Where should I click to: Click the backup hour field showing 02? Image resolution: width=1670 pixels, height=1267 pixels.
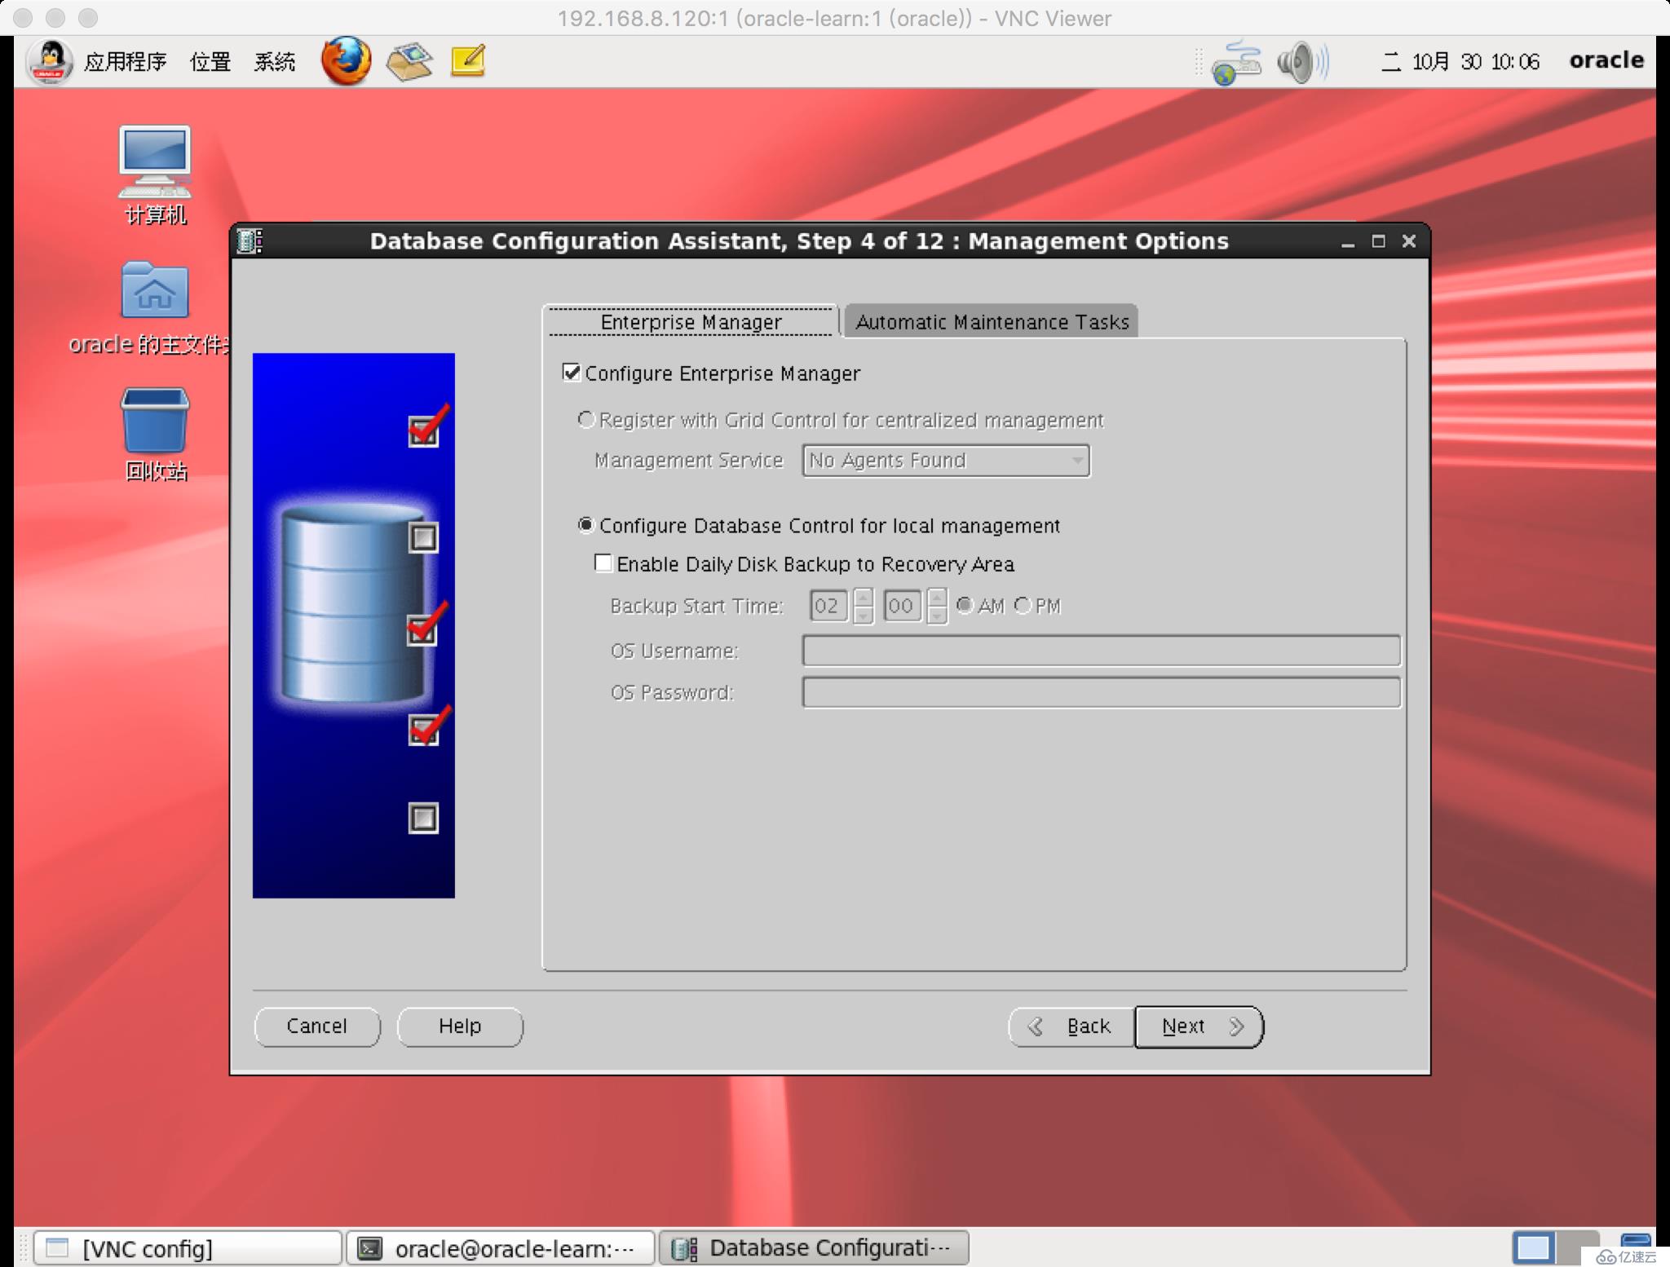[828, 606]
